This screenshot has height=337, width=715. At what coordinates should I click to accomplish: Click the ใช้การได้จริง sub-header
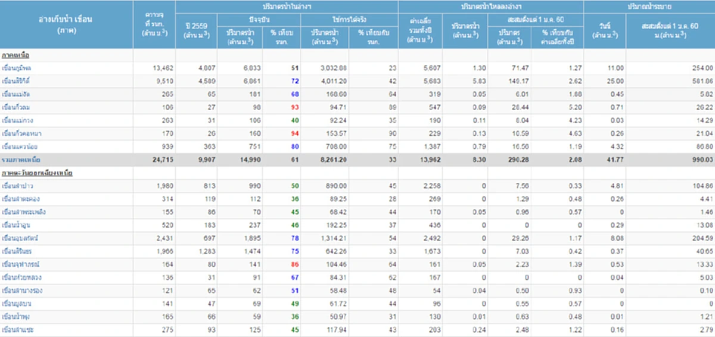tap(350, 18)
